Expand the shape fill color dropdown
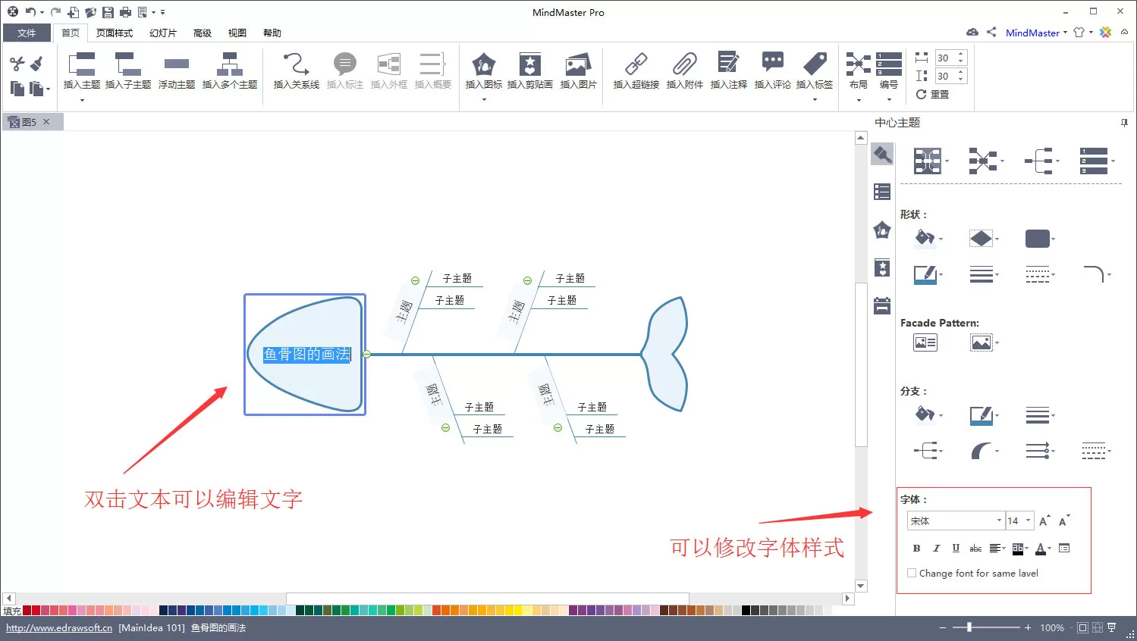 coord(941,239)
